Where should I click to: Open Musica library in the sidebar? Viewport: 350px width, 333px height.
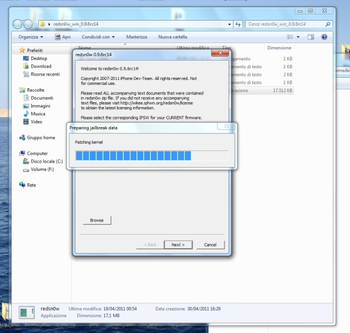pyautogui.click(x=38, y=114)
